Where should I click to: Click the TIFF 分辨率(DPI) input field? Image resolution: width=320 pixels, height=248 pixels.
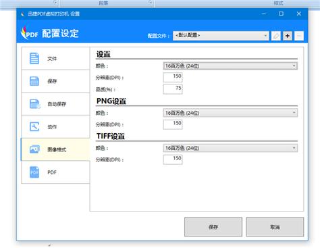173,159
